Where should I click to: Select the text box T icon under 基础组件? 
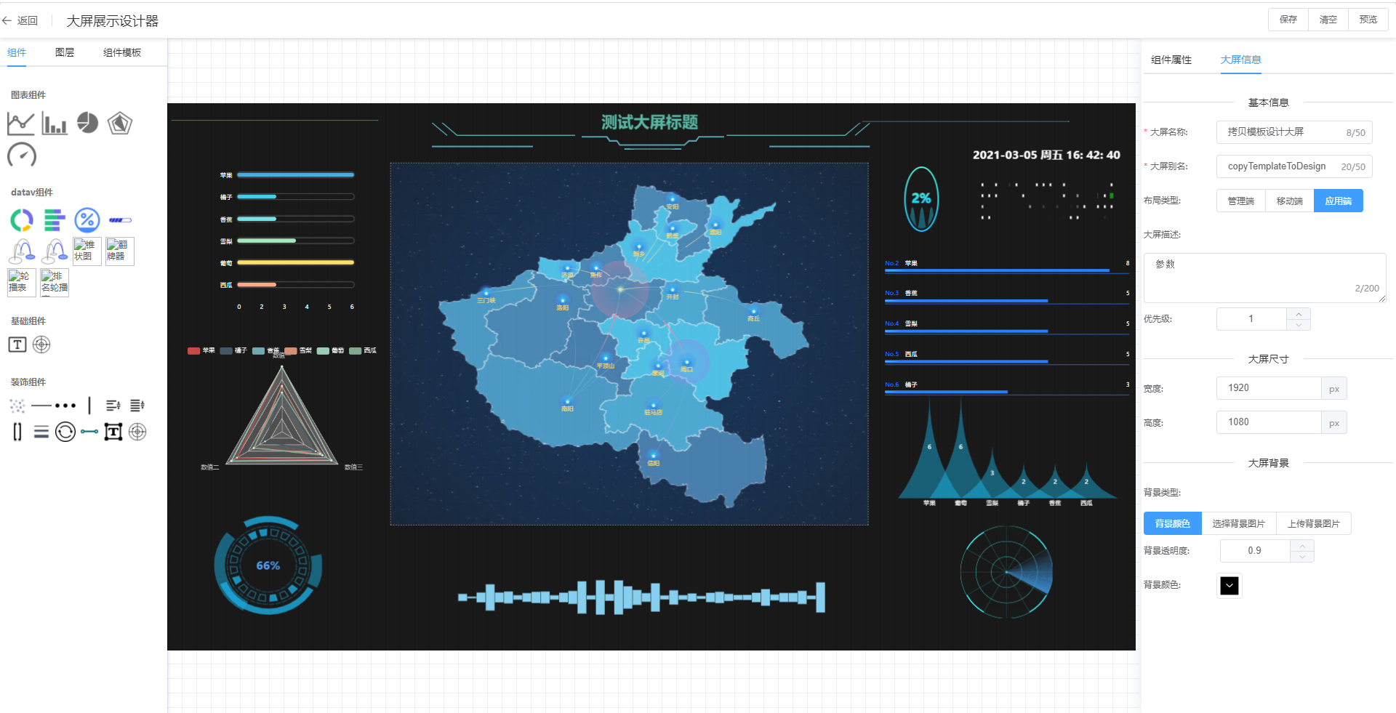[17, 345]
